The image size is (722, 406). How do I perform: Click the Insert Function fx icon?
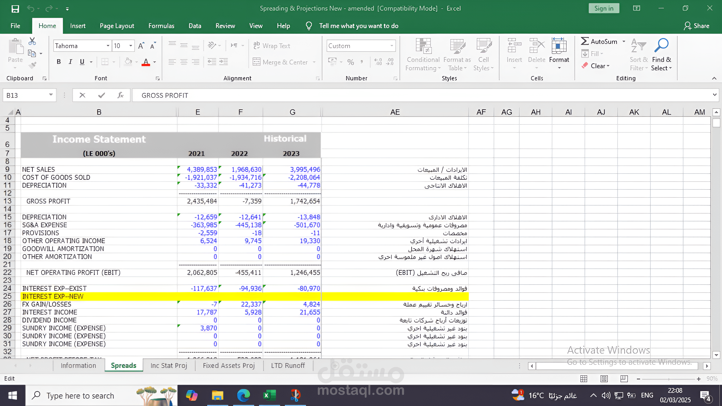[121, 95]
